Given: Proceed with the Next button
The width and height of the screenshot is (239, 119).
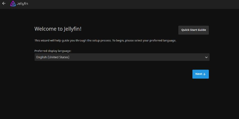Looking at the screenshot, I should coord(200,74).
